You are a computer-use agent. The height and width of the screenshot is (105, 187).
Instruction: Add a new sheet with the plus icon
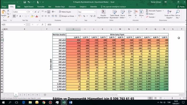coord(45,95)
